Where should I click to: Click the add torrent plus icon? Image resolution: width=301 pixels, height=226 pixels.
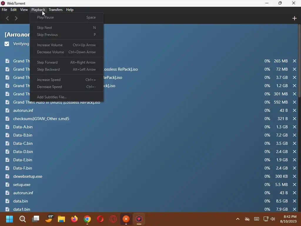click(295, 18)
